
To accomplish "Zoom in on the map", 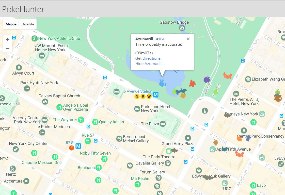I will pos(8,39).
